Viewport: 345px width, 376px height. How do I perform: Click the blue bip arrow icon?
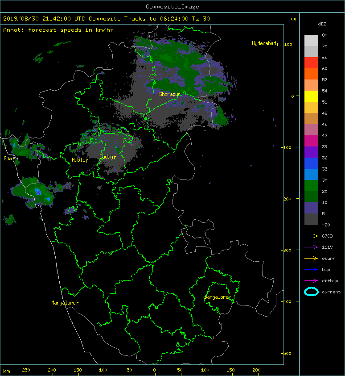[311, 270]
